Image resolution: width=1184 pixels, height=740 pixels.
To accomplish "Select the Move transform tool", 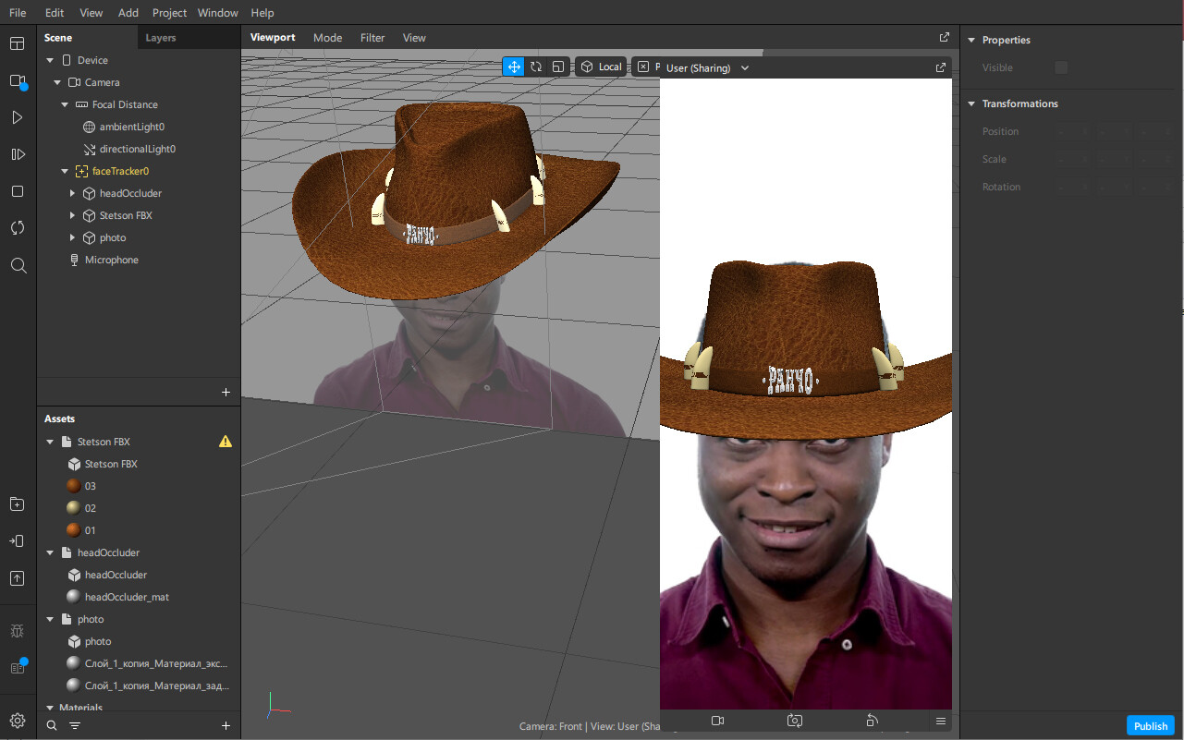I will click(x=513, y=67).
